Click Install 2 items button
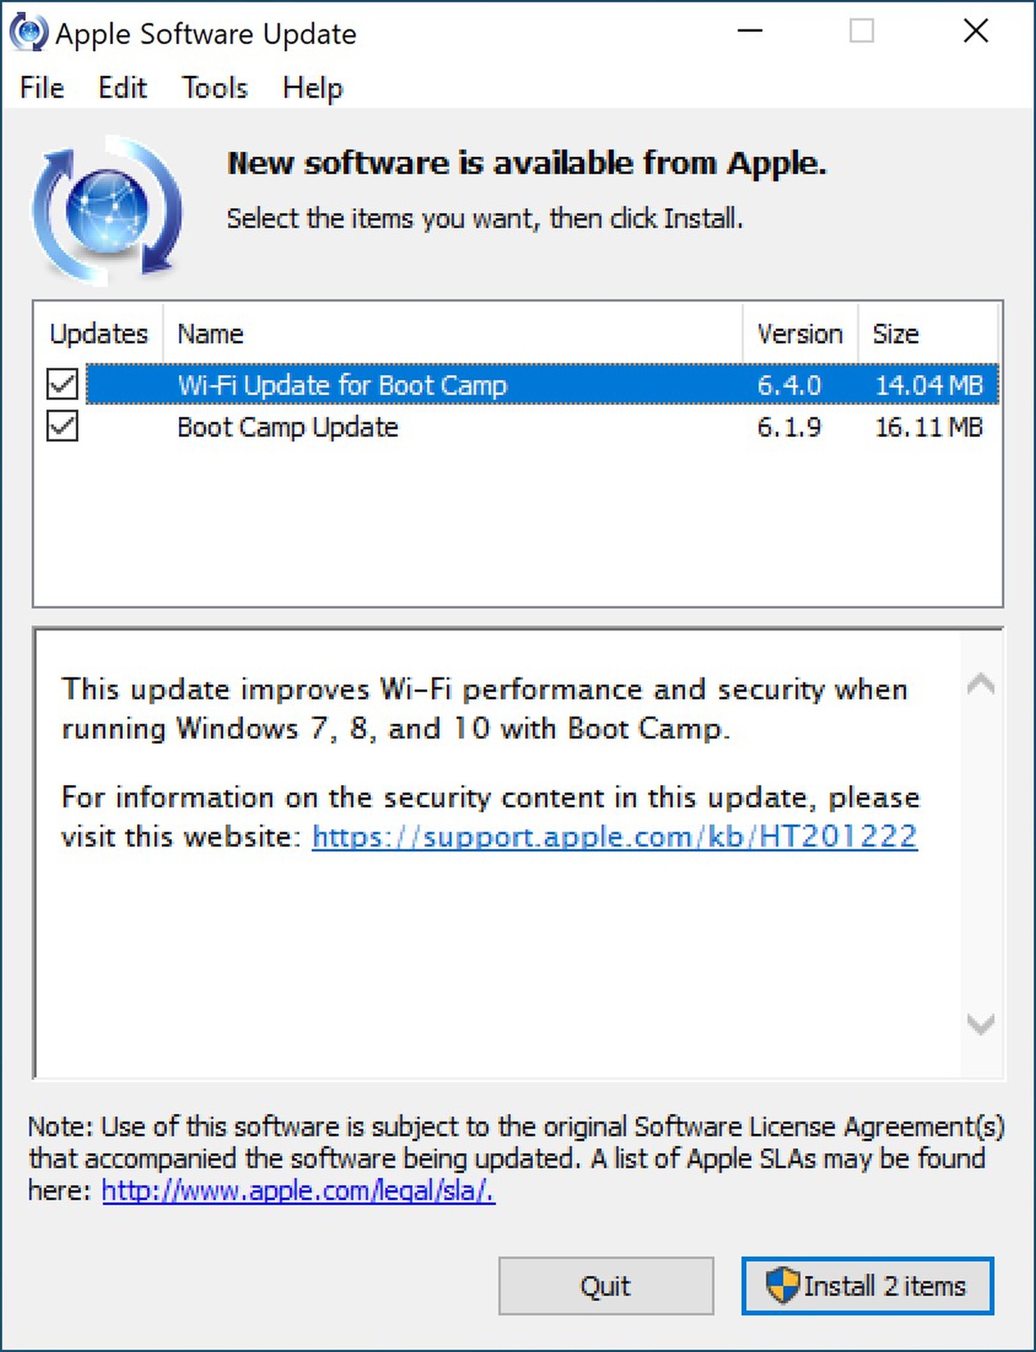The height and width of the screenshot is (1352, 1036). click(867, 1286)
